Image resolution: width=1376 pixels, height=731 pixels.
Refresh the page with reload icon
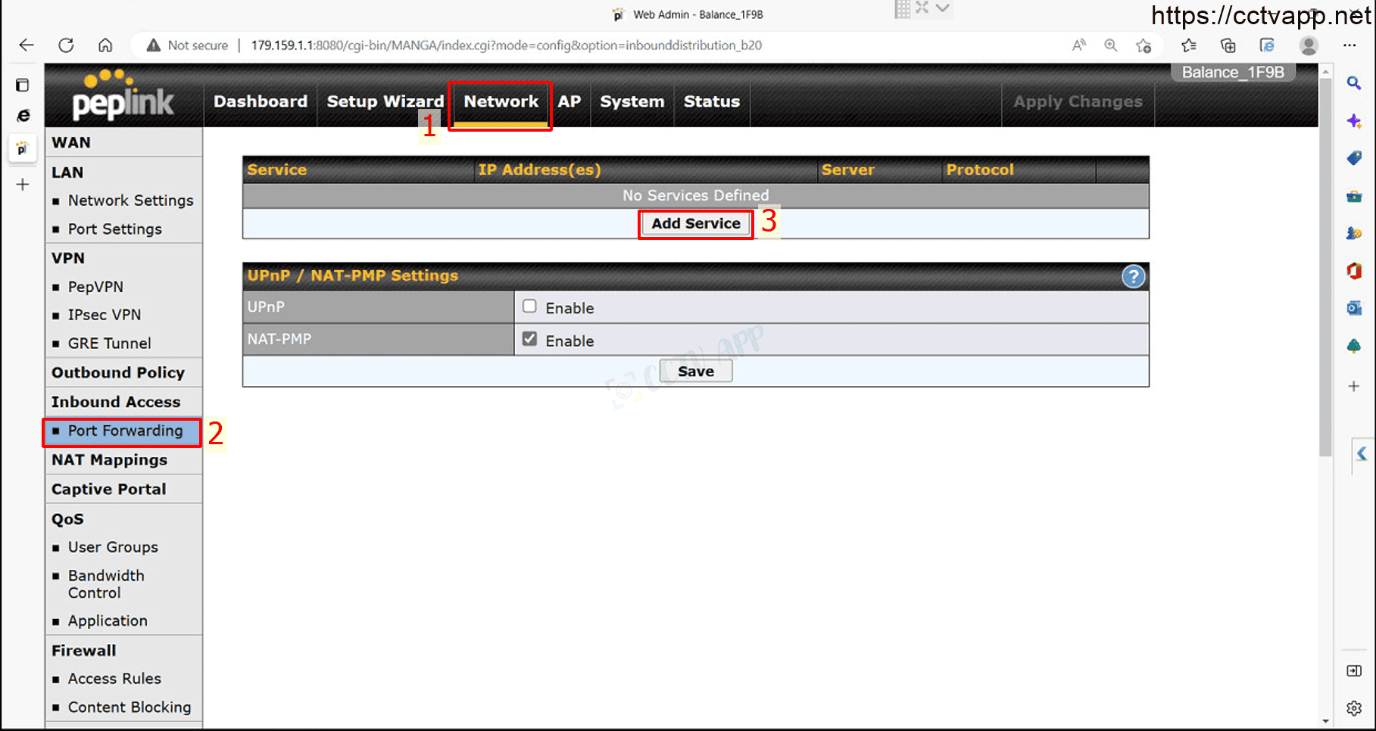tap(66, 45)
